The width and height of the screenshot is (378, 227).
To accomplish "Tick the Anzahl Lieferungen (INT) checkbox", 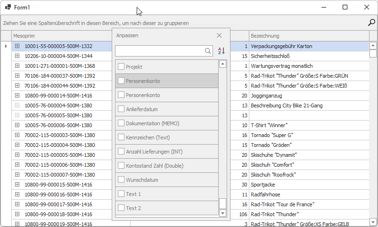I will [121, 151].
